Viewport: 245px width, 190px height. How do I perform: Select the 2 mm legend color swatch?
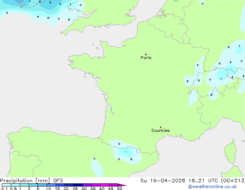[x=33, y=185]
